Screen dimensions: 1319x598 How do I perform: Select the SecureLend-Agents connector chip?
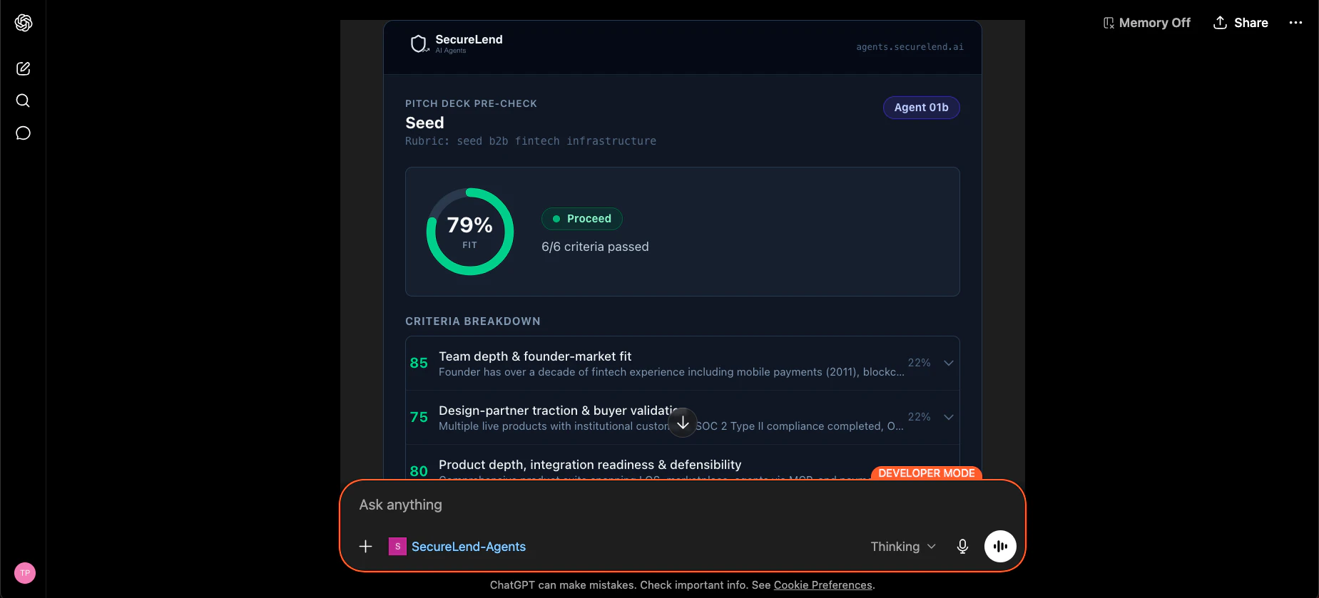pos(457,547)
